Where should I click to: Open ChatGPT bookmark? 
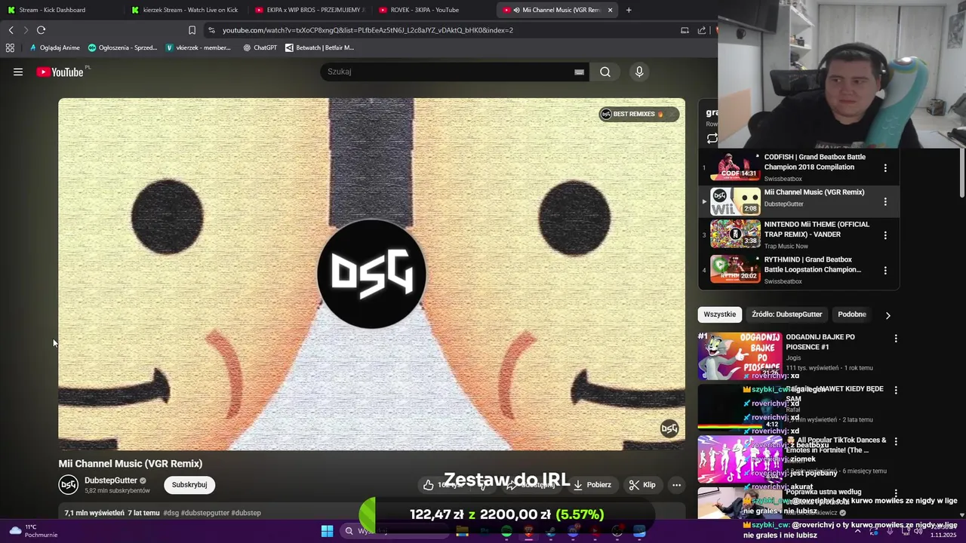pyautogui.click(x=260, y=48)
